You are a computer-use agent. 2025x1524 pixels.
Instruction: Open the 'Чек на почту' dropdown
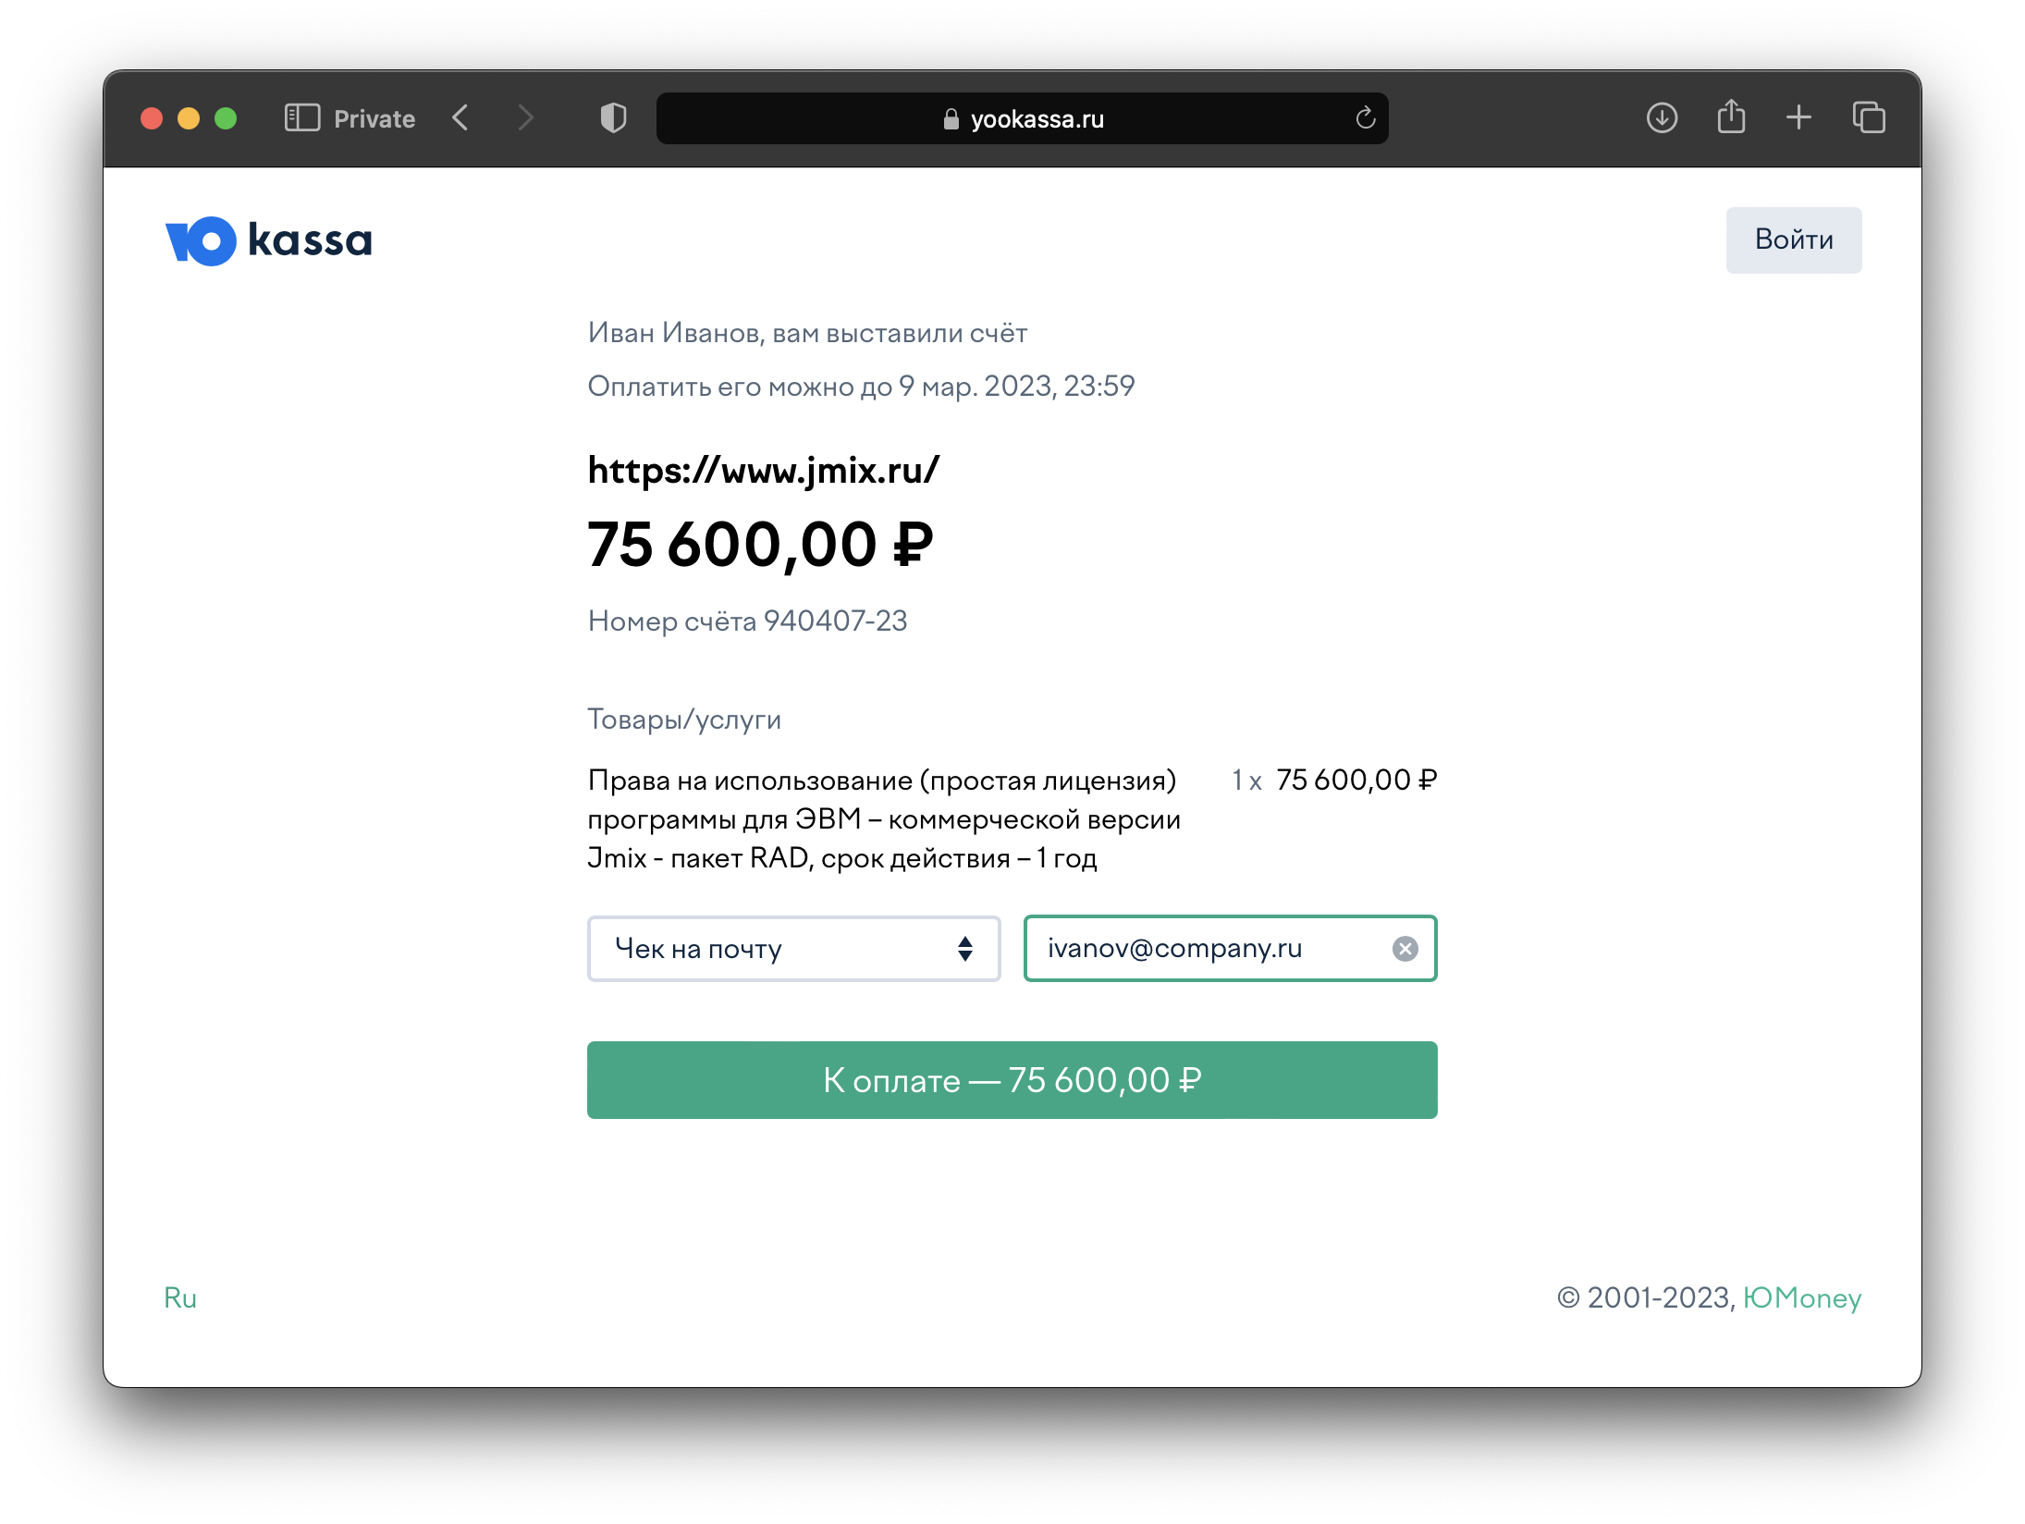click(x=793, y=948)
